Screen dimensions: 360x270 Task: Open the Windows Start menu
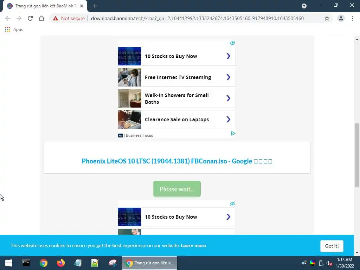coord(8,263)
